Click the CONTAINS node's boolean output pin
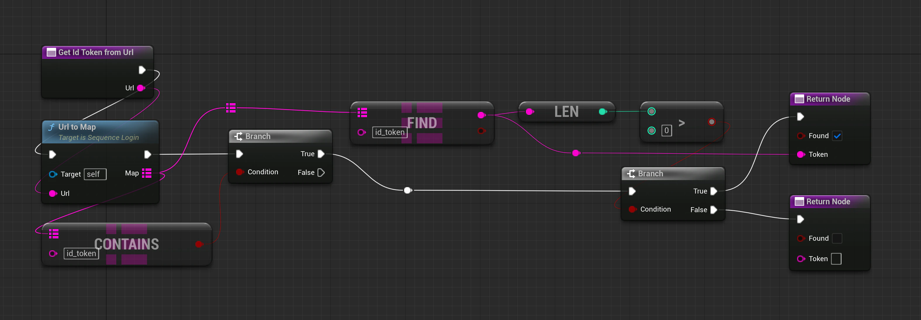Screen dimensions: 921x320 coord(199,244)
